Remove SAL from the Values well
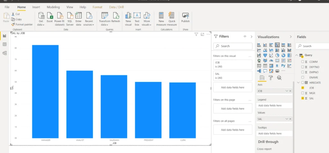This screenshot has height=153, width=329. coord(290,119)
